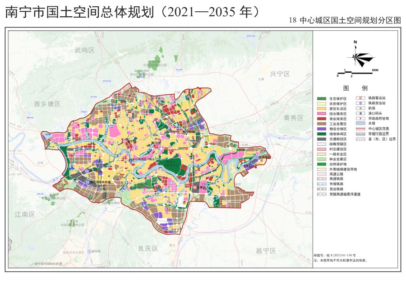Screen dimensions: 406x287
Task: Click the 一般农业区 legend label
Action: tap(338, 154)
